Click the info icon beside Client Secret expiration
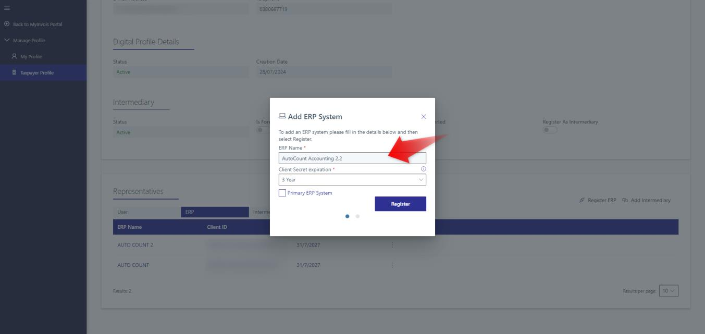Screen dimensions: 705x334 click(423, 169)
